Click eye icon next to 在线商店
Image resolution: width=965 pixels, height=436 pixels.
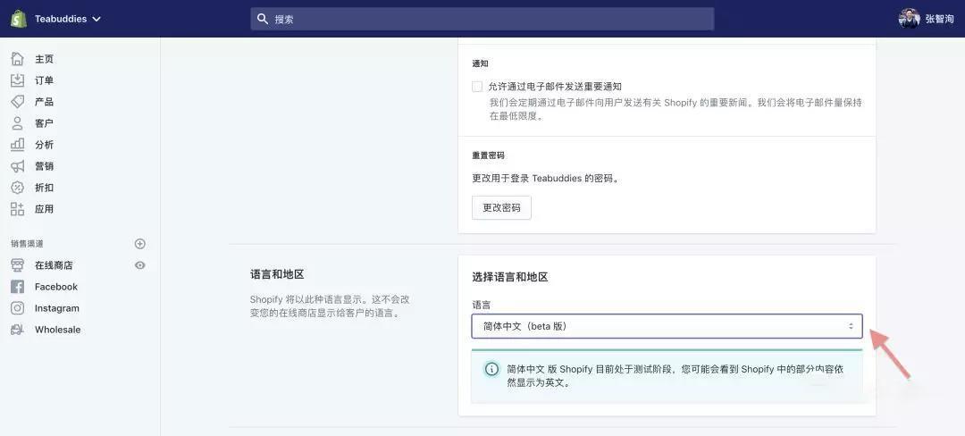pos(139,265)
